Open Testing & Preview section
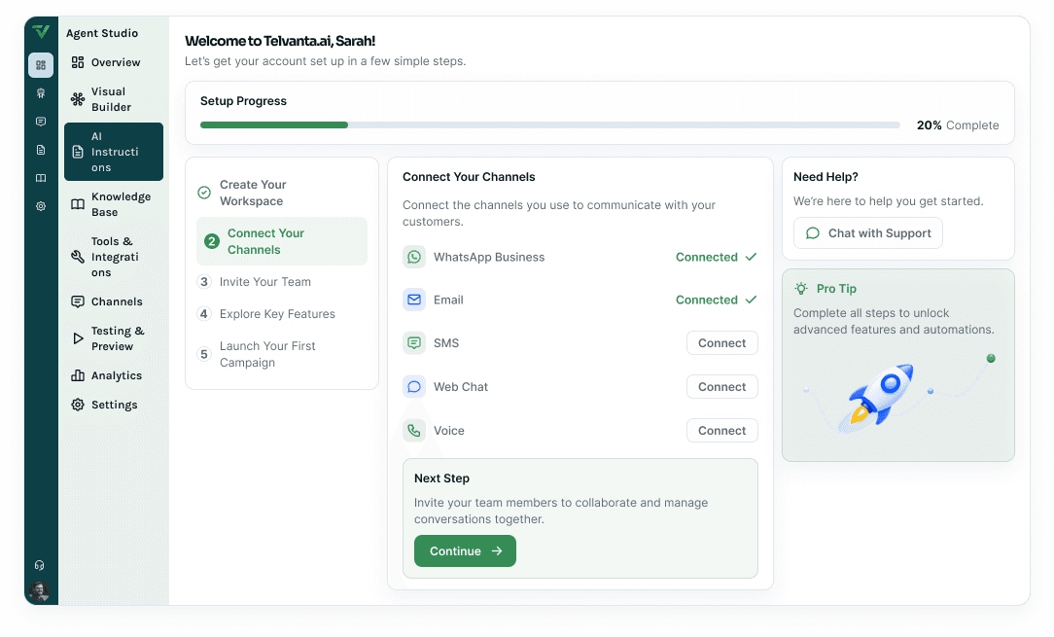Viewport: 1054px width, 637px height. coord(114,338)
